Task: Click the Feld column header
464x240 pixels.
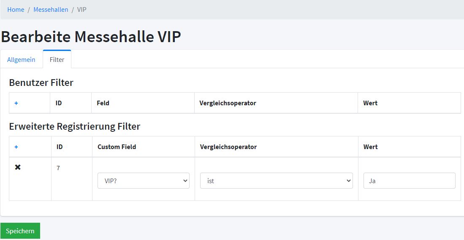Action: click(103, 103)
